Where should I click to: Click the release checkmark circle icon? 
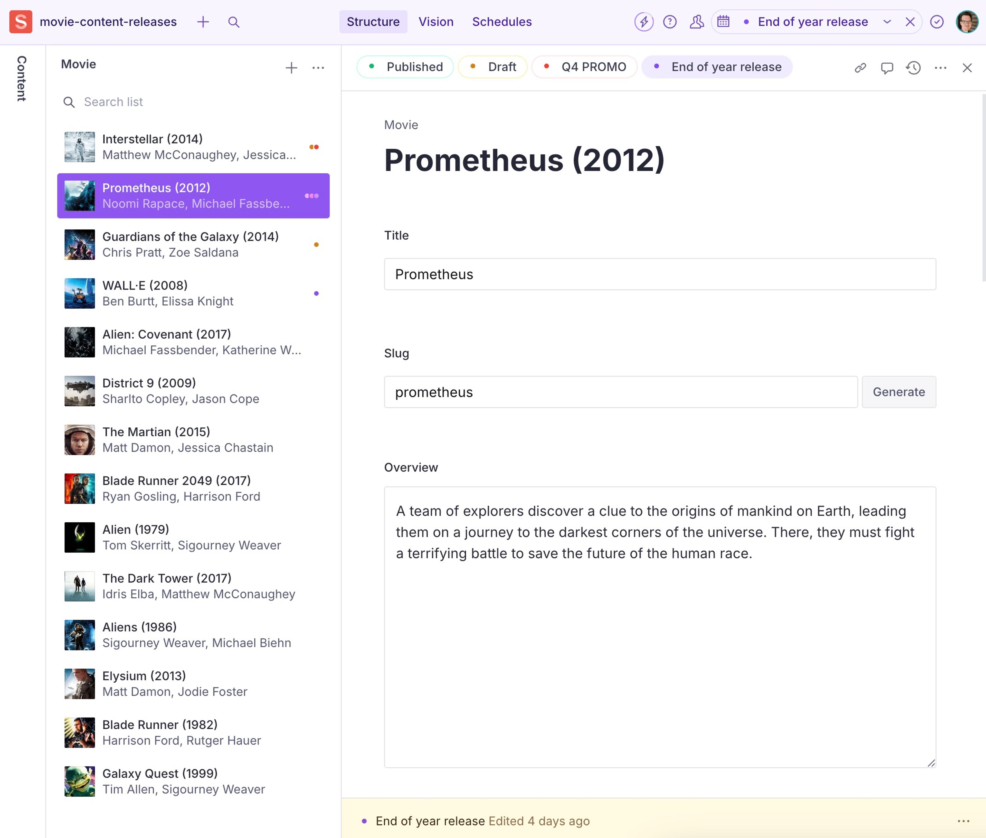pos(937,22)
